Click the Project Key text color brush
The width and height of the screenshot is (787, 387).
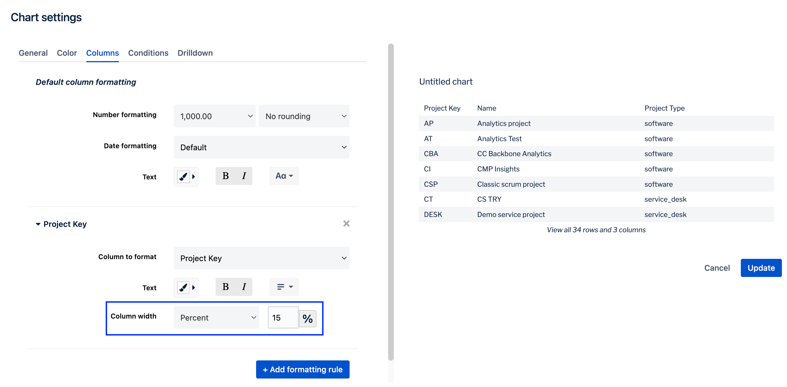click(x=183, y=287)
